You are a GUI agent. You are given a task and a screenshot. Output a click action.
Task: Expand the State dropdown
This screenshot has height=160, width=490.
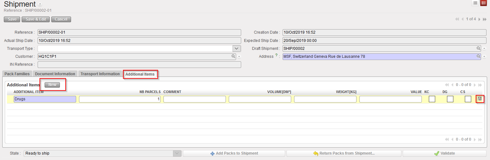point(177,153)
